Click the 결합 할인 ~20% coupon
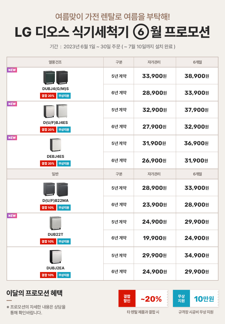Image resolution: width=225 pixels, height=324 pixels. (143, 299)
